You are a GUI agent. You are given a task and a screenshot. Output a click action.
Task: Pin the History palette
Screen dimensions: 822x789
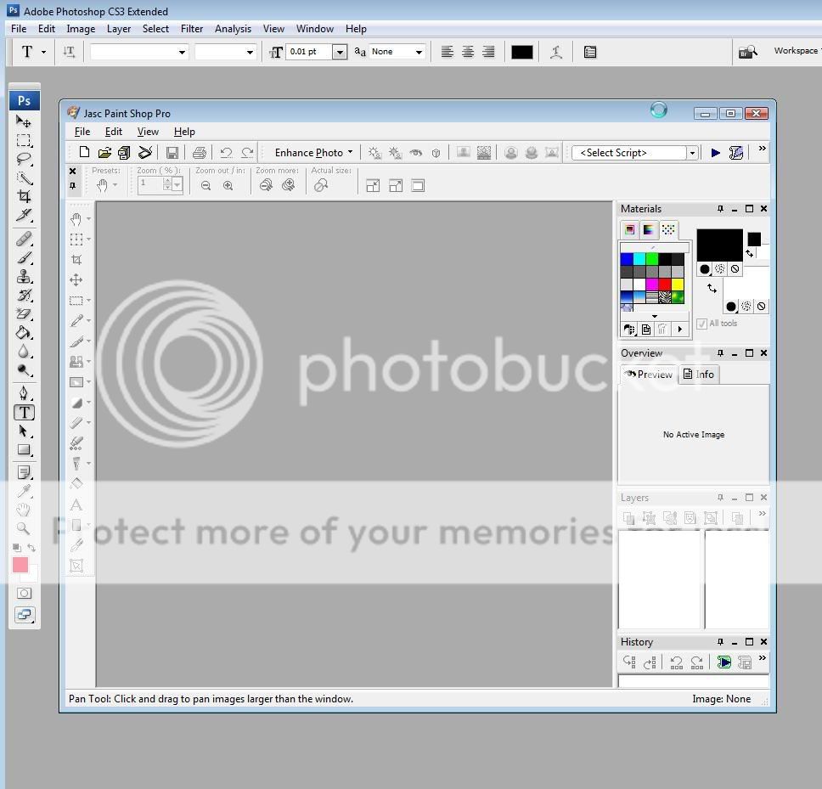[x=720, y=642]
